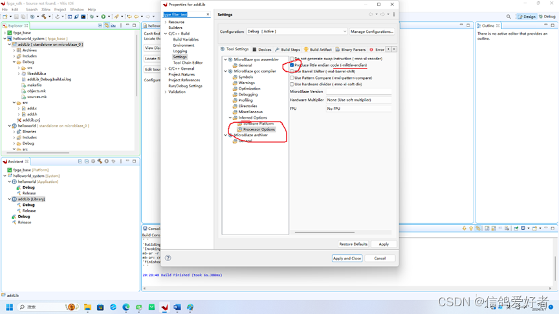Click the New wizard toolbar icon
Image resolution: width=559 pixels, height=314 pixels.
[5, 16]
